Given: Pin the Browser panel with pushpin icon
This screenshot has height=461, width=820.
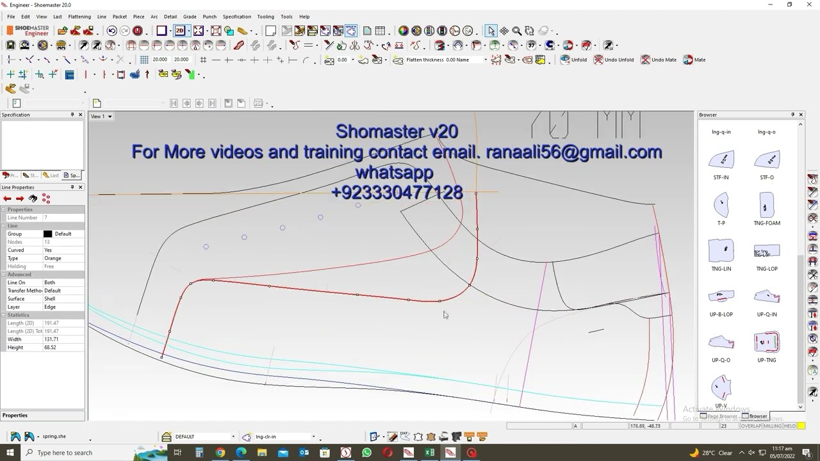Looking at the screenshot, I should pos(792,115).
